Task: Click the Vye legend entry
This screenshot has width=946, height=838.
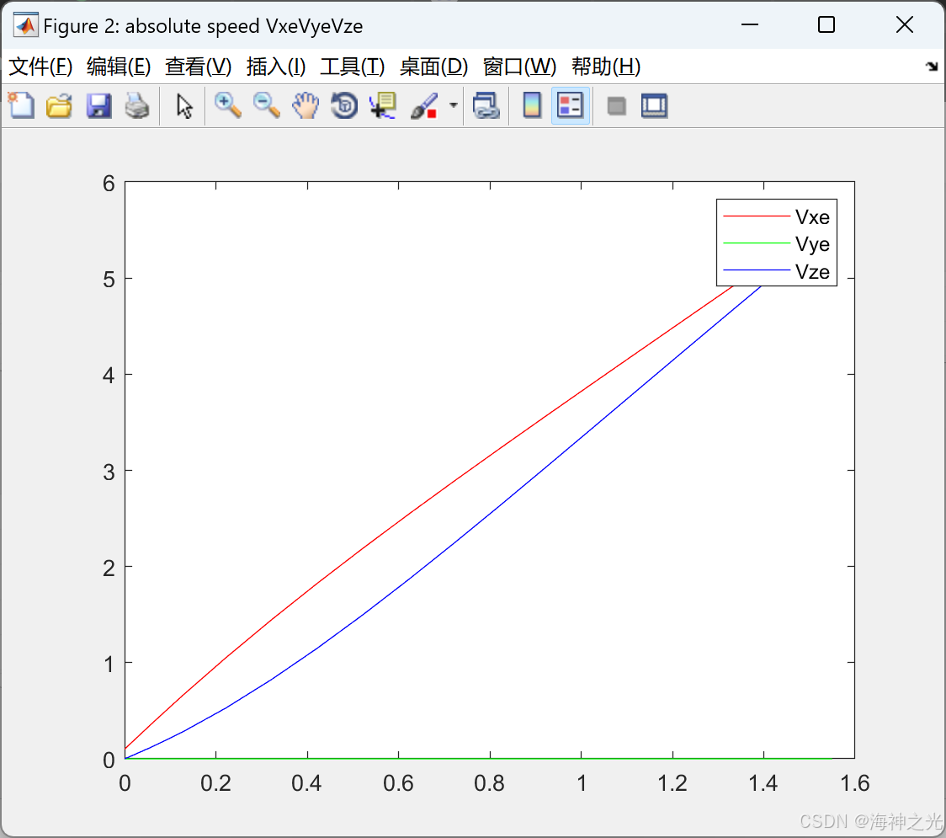Action: (x=777, y=244)
